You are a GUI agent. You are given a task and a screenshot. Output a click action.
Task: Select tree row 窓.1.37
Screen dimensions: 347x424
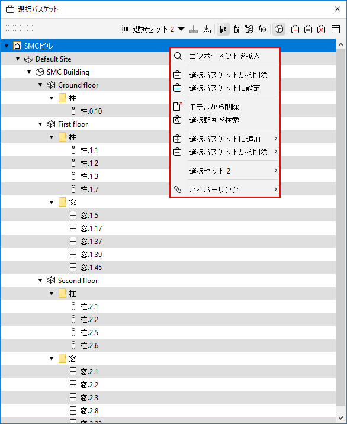point(168,241)
